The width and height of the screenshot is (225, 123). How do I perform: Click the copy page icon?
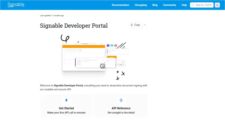[132, 25]
